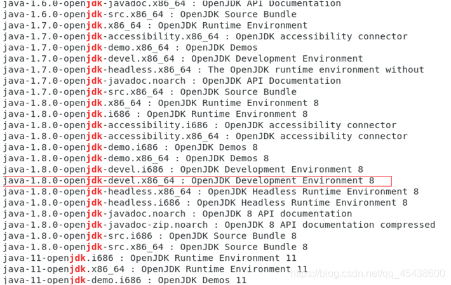Select java-11-openjdk.i686 Runtime Environment 11 line
The image size is (451, 285).
[150, 258]
